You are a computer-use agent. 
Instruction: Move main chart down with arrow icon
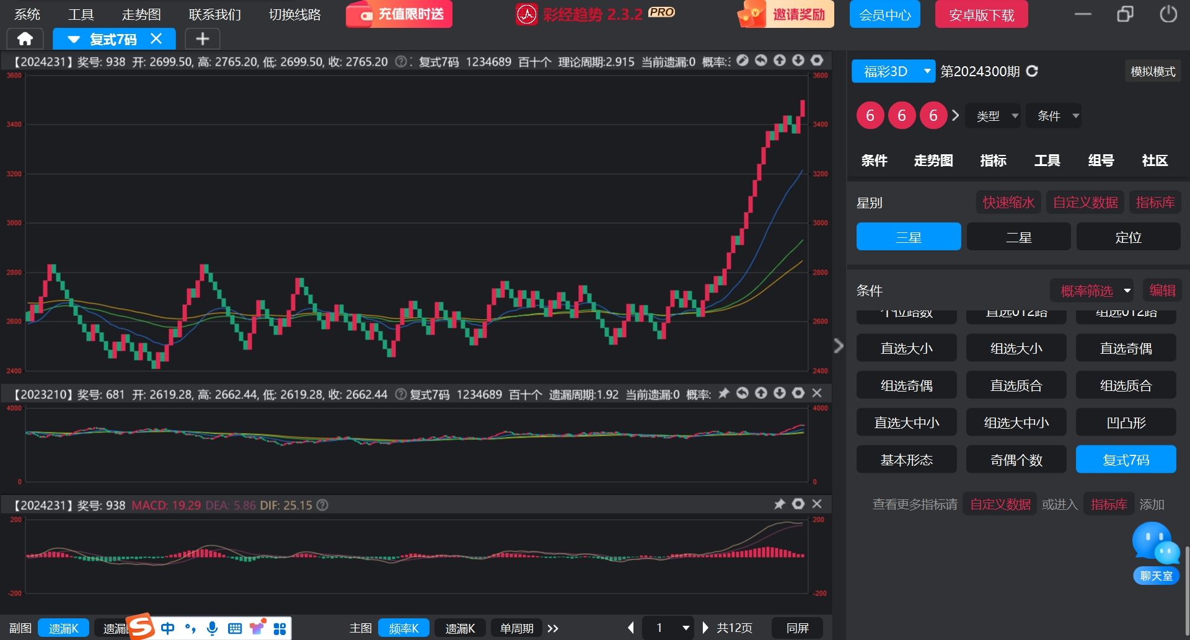[x=798, y=60]
